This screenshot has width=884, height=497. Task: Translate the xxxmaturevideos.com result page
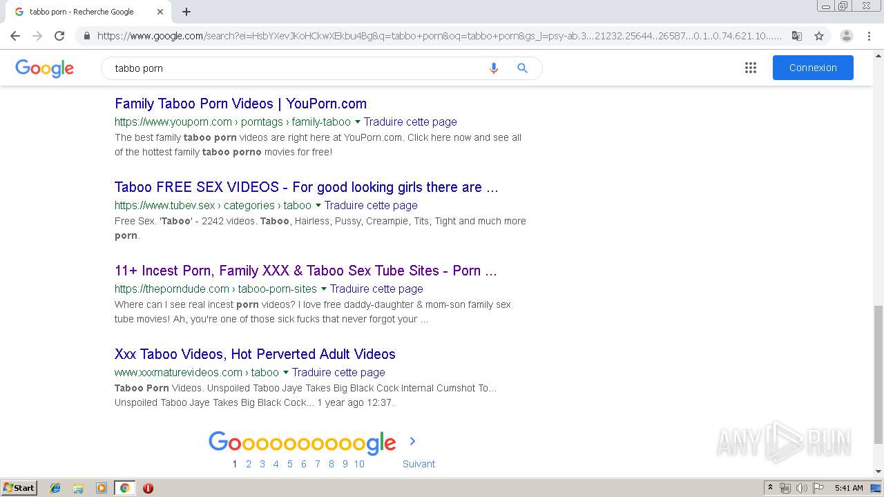pos(338,372)
